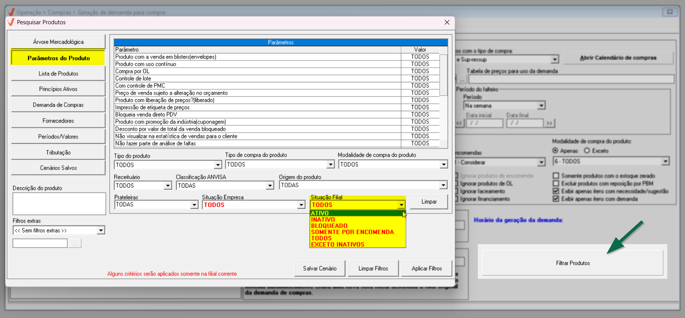685x318 pixels.
Task: Open the Situação Empresa dropdown
Action: [x=301, y=205]
